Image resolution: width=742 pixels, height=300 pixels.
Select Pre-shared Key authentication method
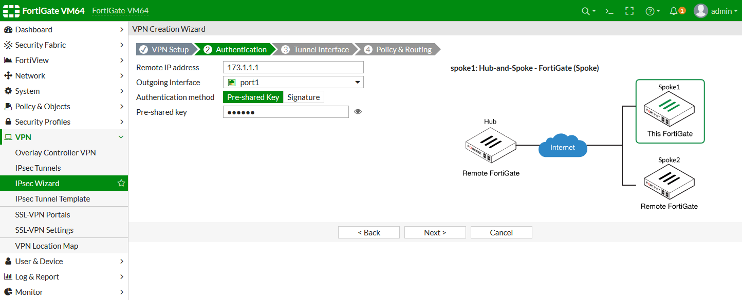[x=253, y=97]
